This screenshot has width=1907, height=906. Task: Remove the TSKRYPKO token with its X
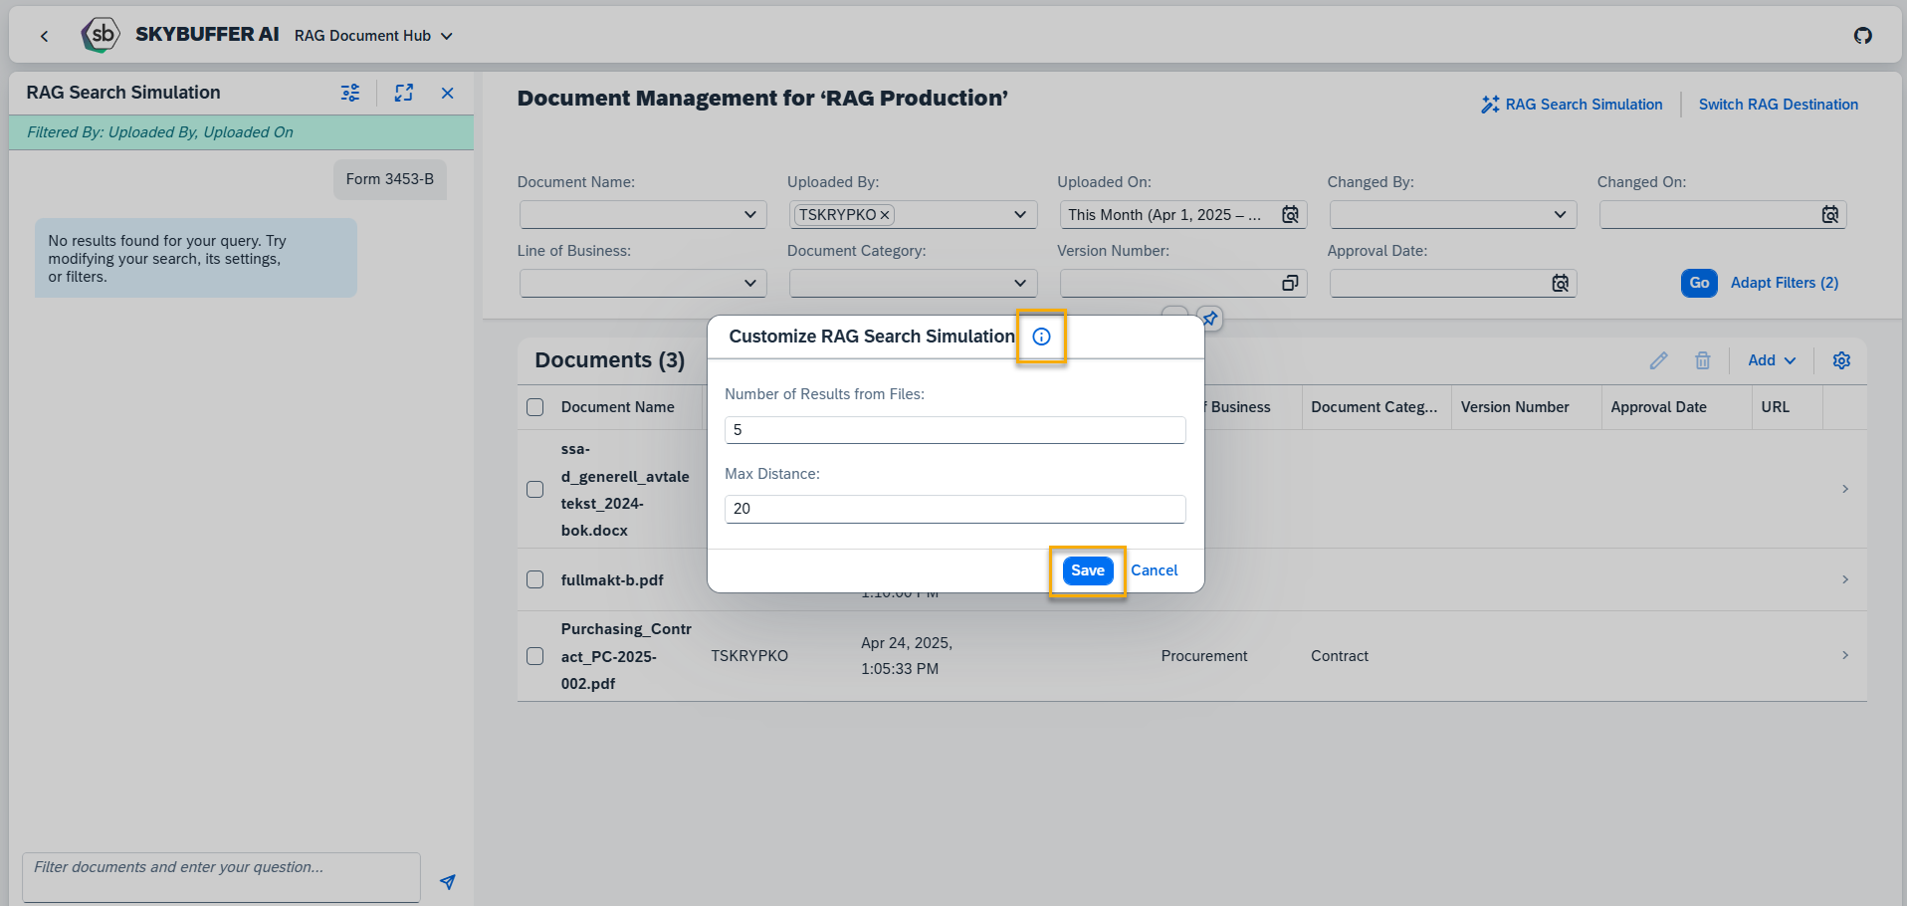tap(884, 215)
